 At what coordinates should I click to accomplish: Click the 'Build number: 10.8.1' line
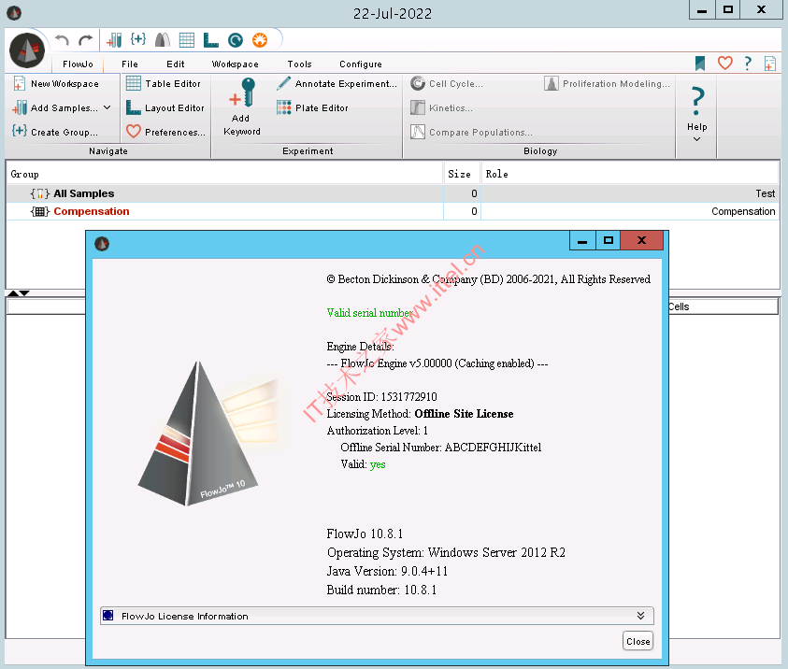coord(381,590)
